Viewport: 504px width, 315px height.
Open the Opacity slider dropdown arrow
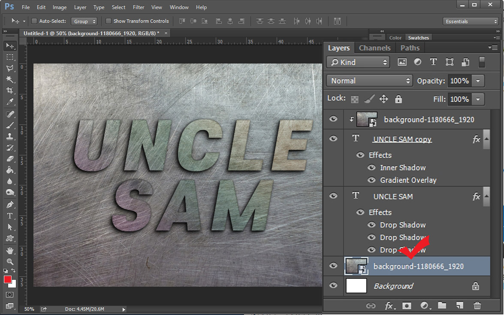click(x=478, y=81)
